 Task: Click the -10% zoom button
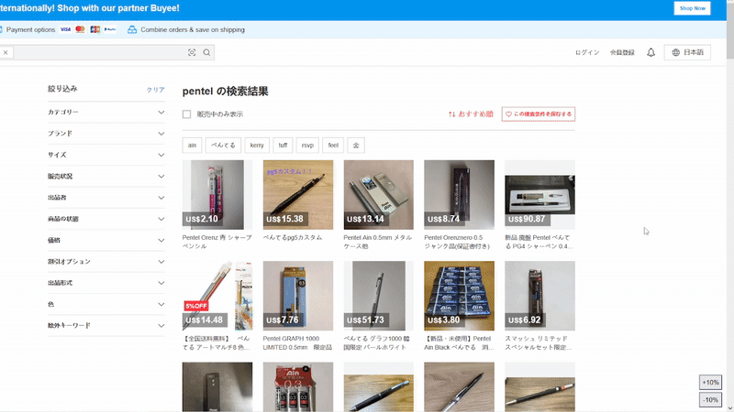pyautogui.click(x=710, y=400)
